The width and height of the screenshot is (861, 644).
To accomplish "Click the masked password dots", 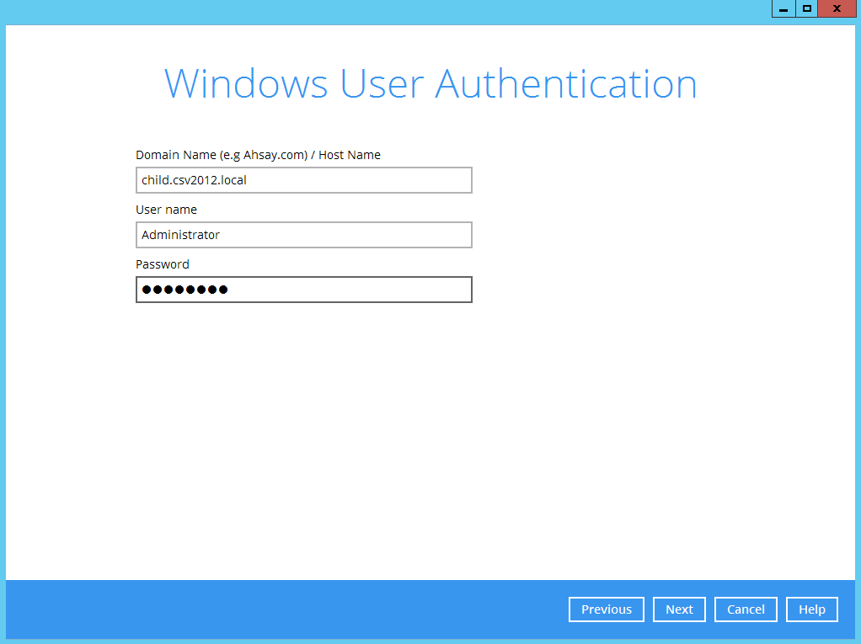I will click(x=184, y=290).
